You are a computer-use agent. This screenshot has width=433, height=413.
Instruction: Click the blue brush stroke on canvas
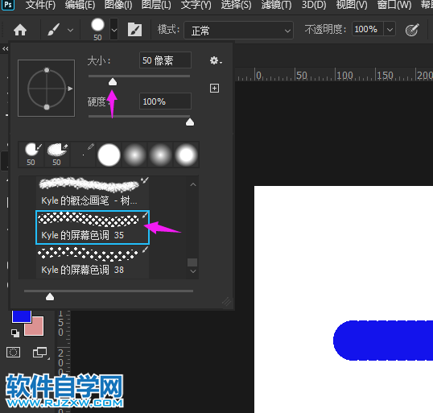click(x=383, y=341)
